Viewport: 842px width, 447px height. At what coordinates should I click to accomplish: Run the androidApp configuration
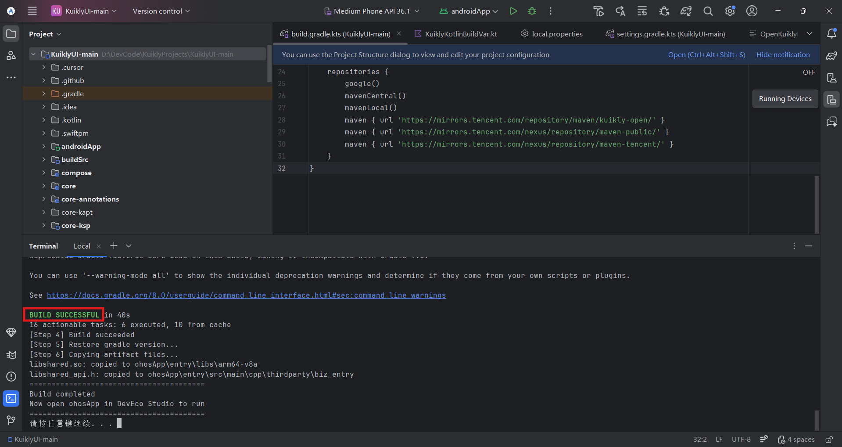[513, 11]
